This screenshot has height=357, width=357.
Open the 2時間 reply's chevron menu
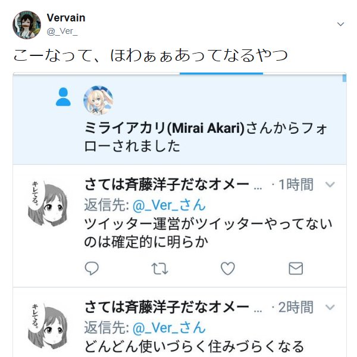pyautogui.click(x=330, y=308)
